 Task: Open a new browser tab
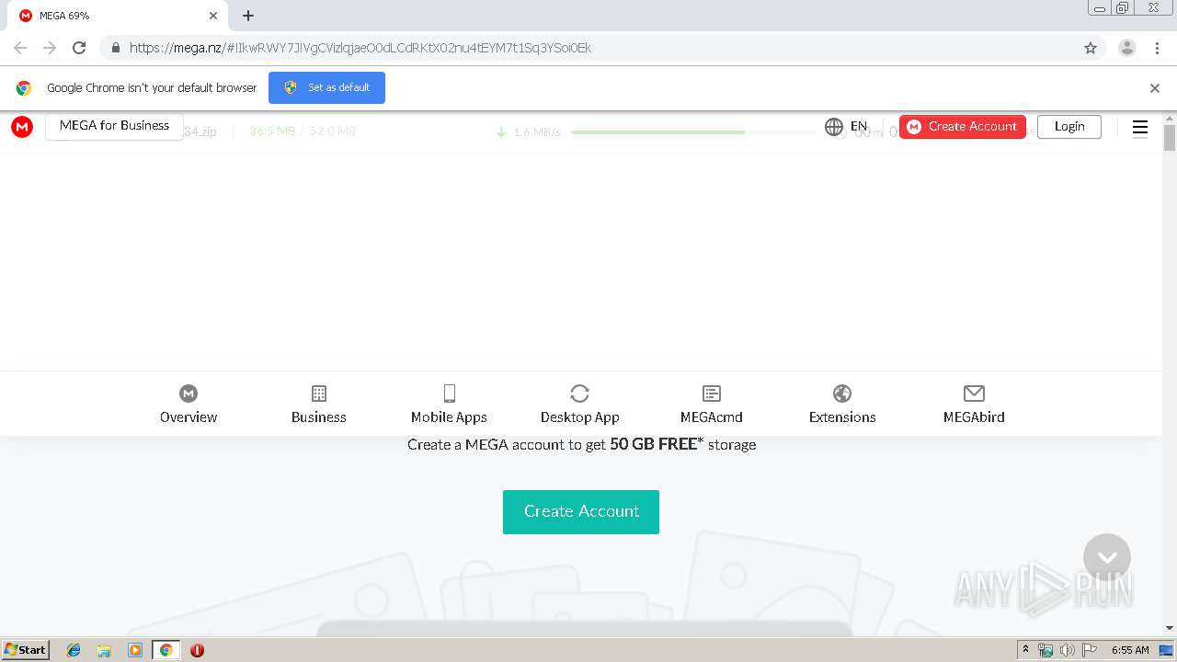[248, 16]
